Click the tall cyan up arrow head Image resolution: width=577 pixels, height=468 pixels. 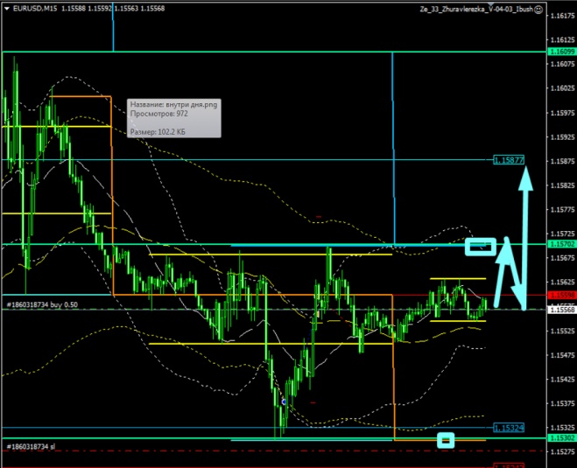coord(527,176)
